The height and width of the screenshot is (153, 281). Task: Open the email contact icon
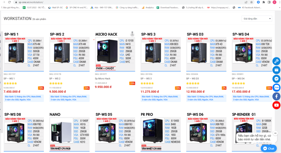click(x=276, y=70)
